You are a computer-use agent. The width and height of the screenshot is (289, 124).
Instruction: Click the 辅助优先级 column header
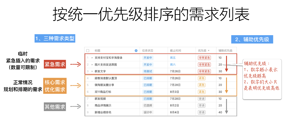pos(225,51)
